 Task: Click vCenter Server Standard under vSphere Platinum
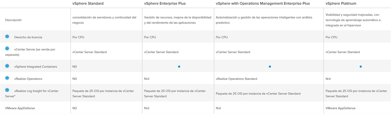click(343, 52)
